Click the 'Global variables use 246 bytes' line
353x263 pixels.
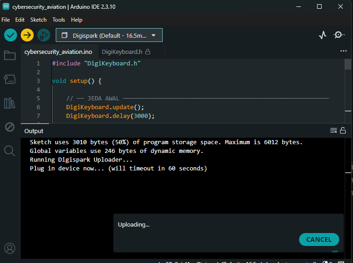coord(117,151)
